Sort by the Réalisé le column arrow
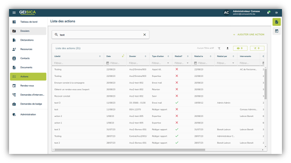Viewport: 291px width, 163px height. 211,56
